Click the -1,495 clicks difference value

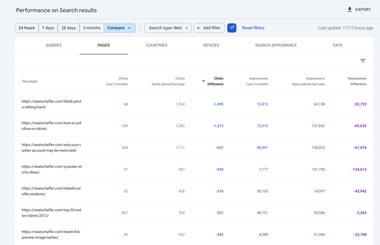point(218,104)
